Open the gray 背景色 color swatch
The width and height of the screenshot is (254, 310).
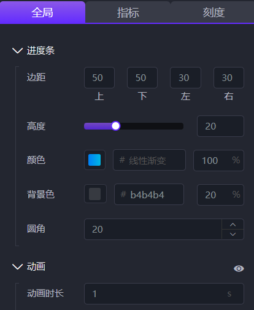pos(95,194)
